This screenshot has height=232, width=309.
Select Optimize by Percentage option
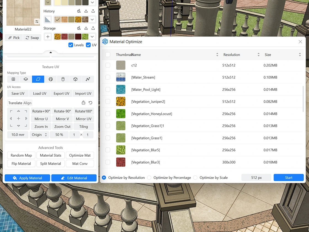pyautogui.click(x=149, y=178)
